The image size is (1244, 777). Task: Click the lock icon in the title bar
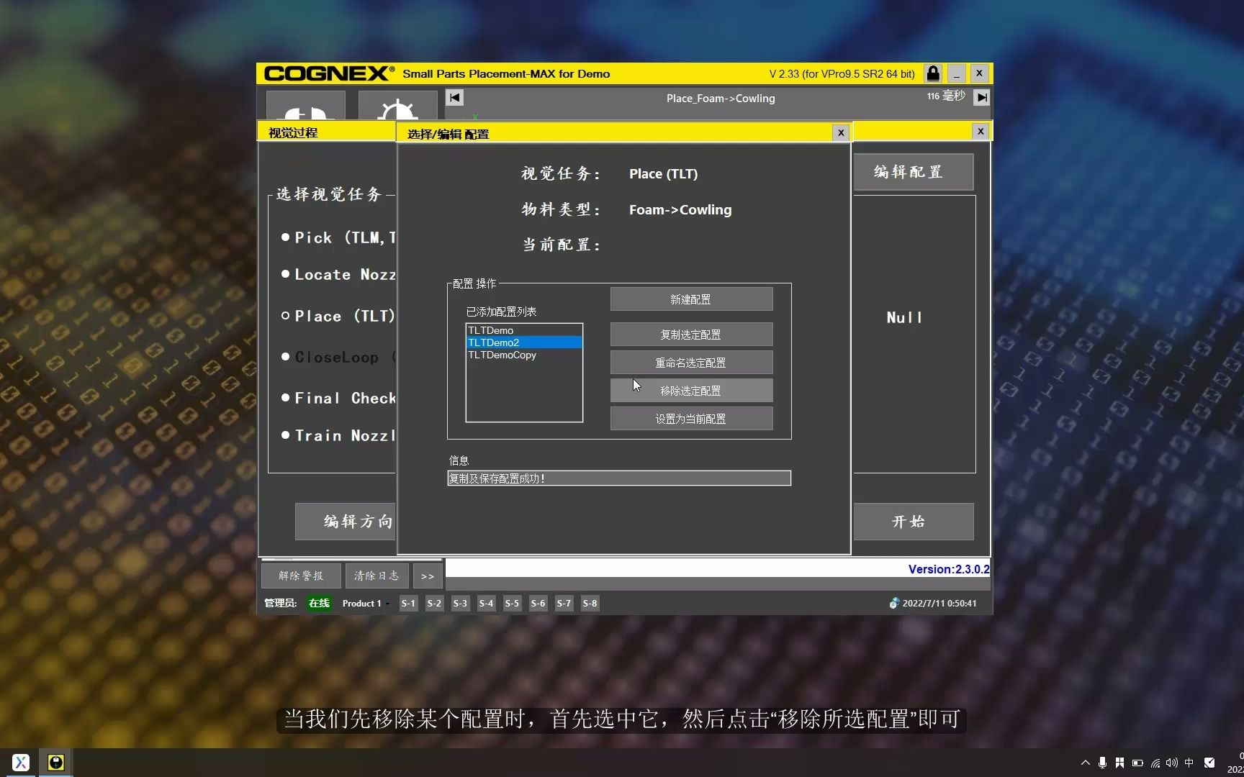pyautogui.click(x=932, y=73)
